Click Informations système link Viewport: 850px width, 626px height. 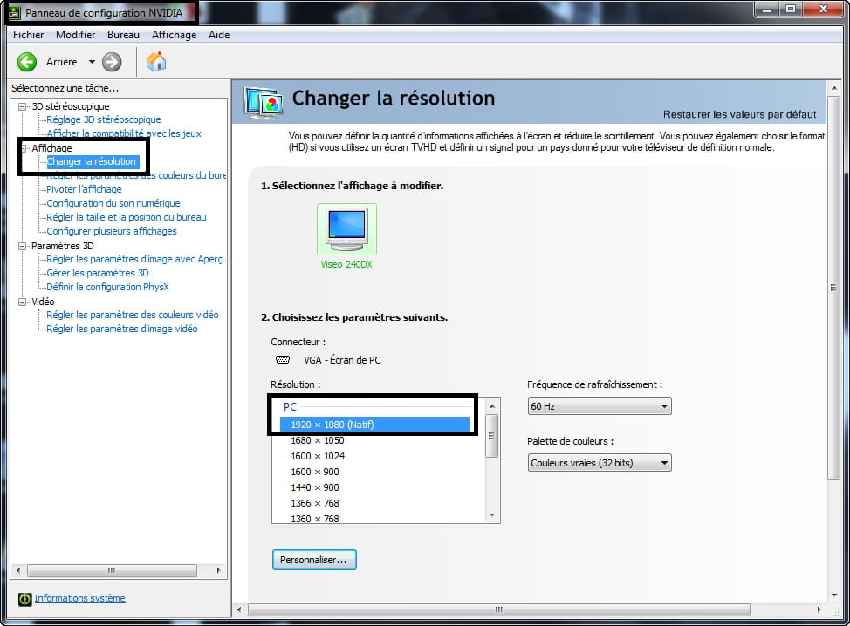point(79,598)
